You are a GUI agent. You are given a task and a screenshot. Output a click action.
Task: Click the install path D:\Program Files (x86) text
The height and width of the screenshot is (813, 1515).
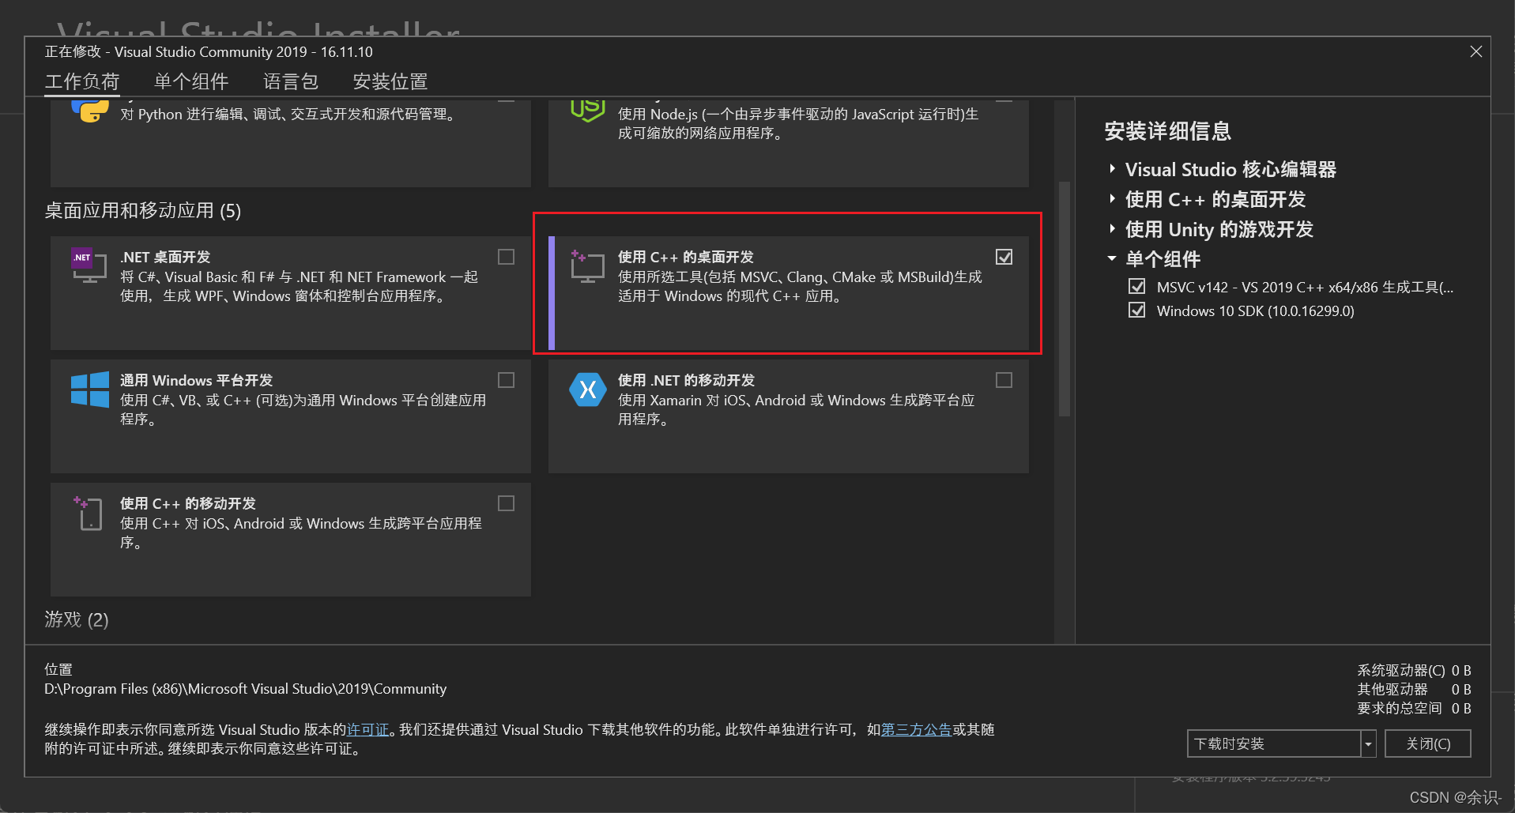click(x=245, y=689)
